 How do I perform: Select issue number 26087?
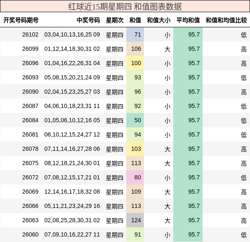(30, 106)
